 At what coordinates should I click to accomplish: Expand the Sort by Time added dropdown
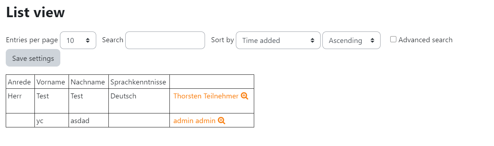[278, 40]
